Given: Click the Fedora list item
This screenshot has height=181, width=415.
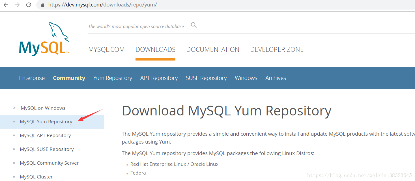Looking at the screenshot, I should [x=138, y=173].
